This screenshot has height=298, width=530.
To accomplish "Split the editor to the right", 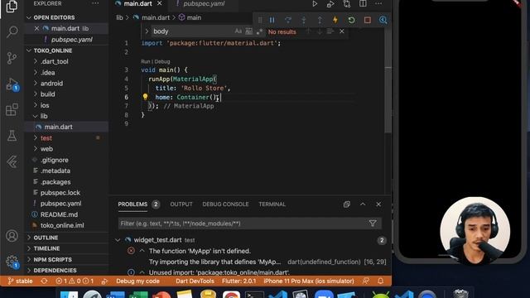I will [x=363, y=3].
